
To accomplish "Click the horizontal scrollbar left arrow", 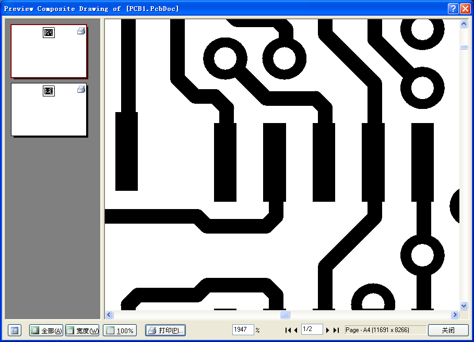I will (109, 315).
